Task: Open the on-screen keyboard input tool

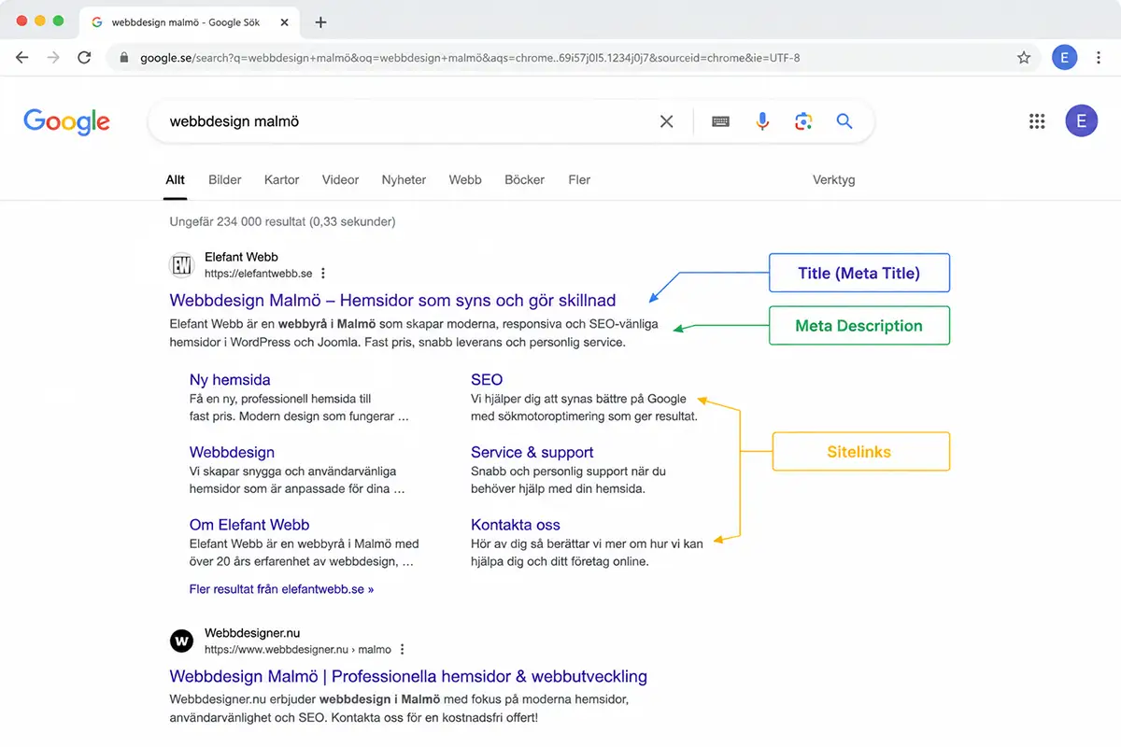Action: tap(720, 121)
